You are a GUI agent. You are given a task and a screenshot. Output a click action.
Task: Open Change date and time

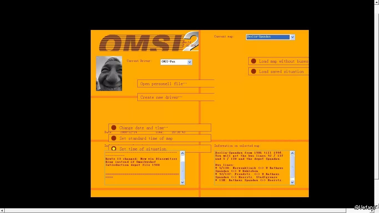[x=160, y=128]
